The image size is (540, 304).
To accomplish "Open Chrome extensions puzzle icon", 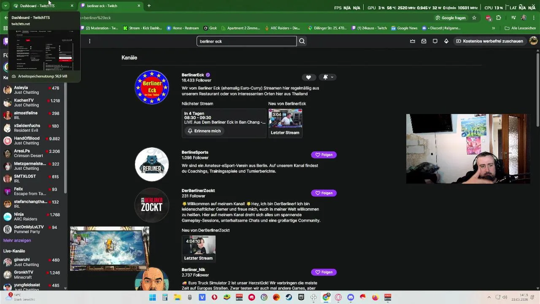I will click(499, 18).
